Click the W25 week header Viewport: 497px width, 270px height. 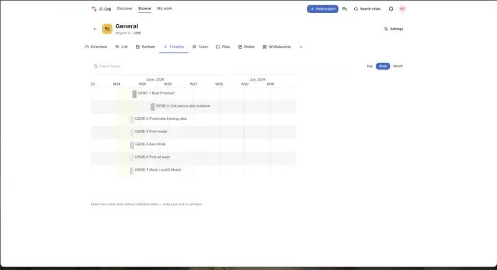(x=142, y=84)
